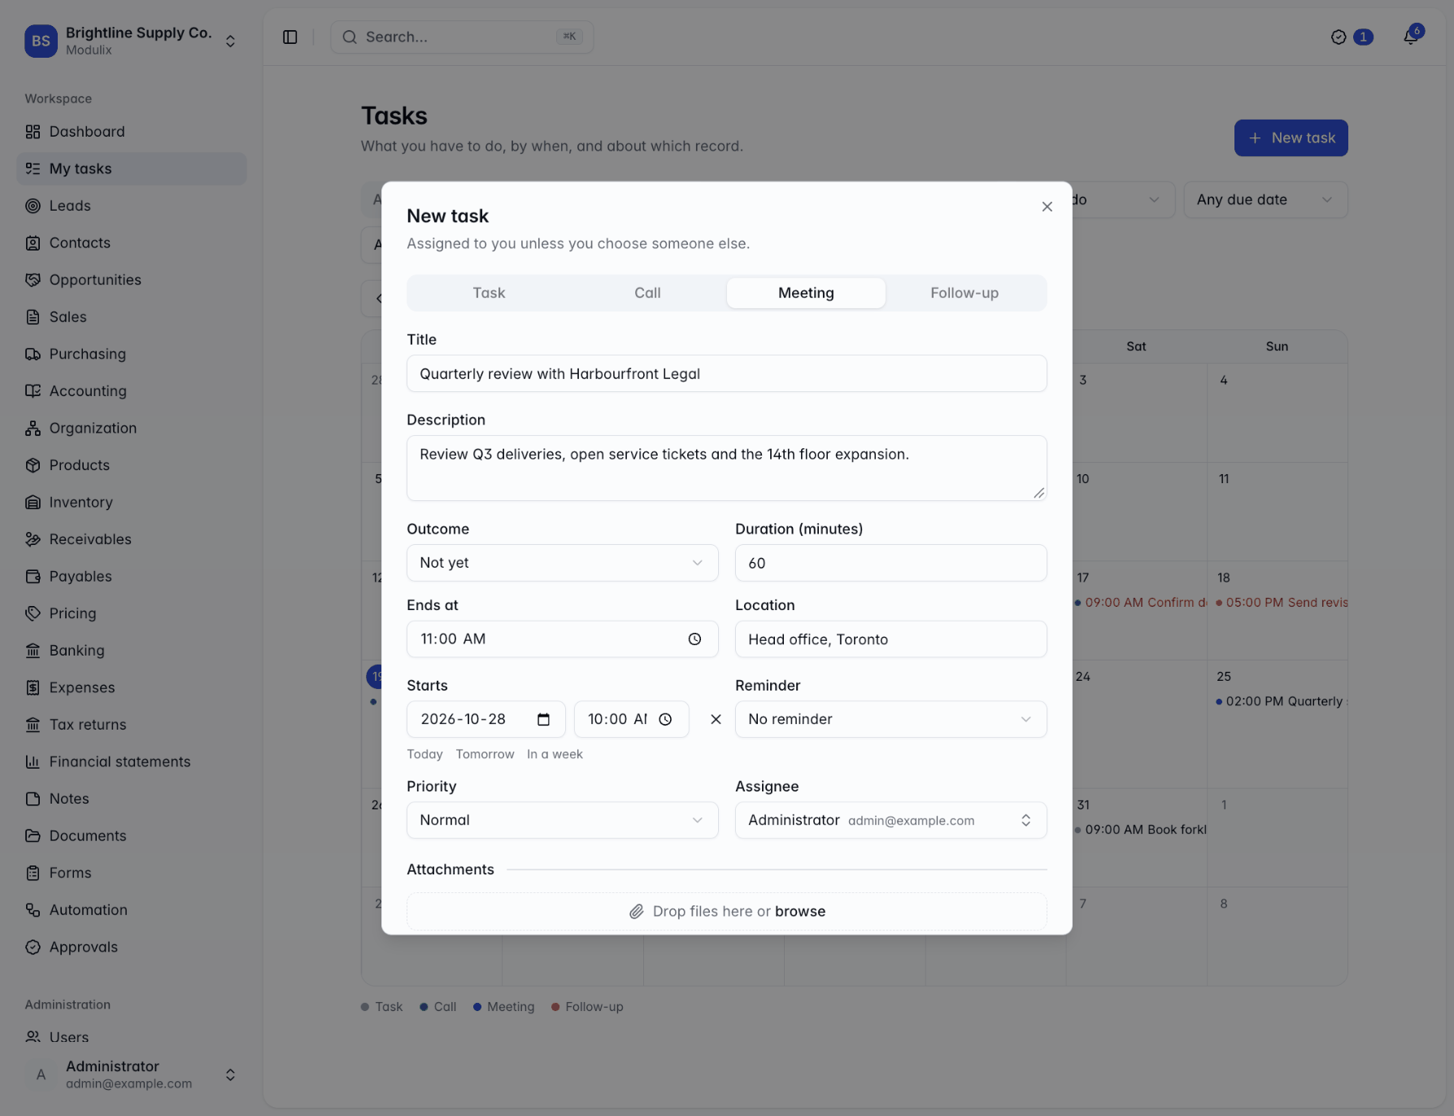Screen dimensions: 1454x1116
Task: Open the Contacts icon in the sidebar
Action: click(x=33, y=242)
